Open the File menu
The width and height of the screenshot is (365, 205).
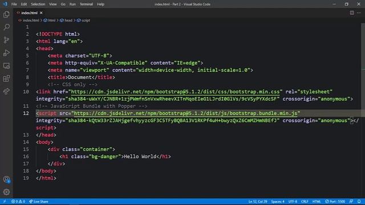point(14,4)
